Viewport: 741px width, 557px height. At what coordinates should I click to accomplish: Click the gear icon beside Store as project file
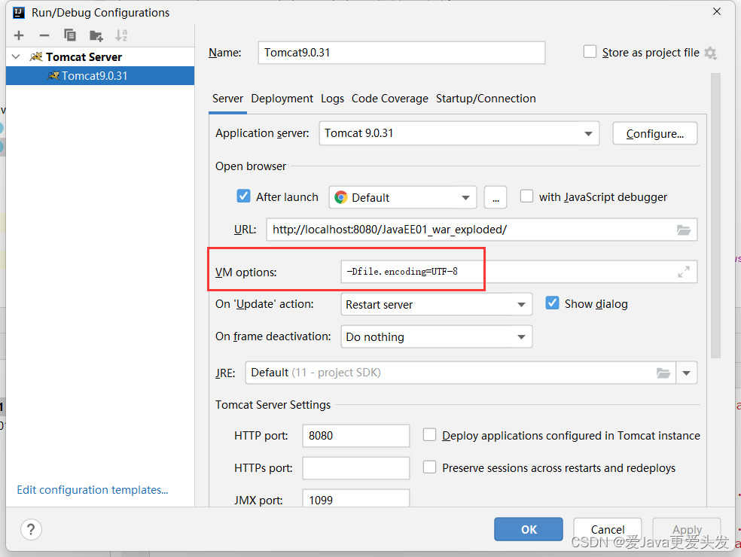[710, 53]
